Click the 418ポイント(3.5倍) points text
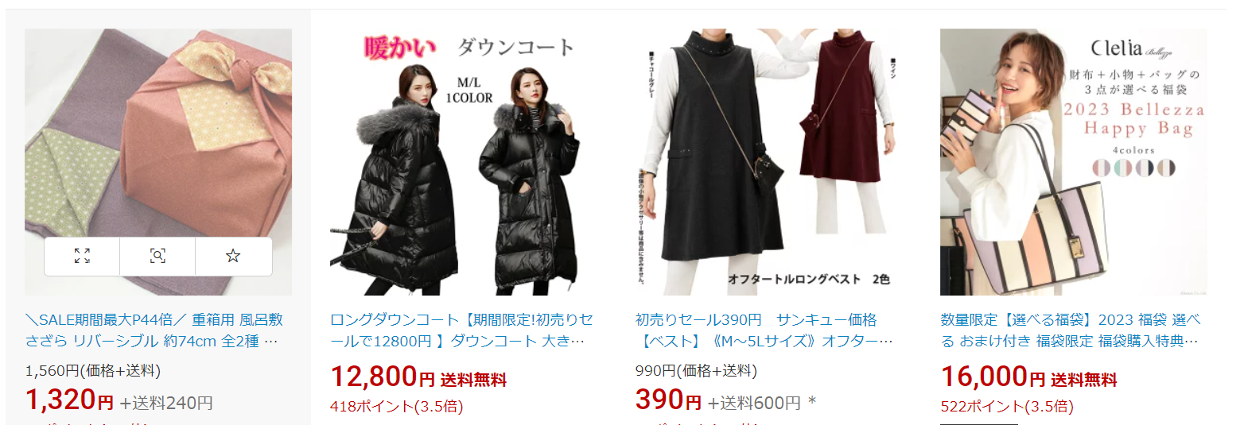1244x425 pixels. click(396, 407)
